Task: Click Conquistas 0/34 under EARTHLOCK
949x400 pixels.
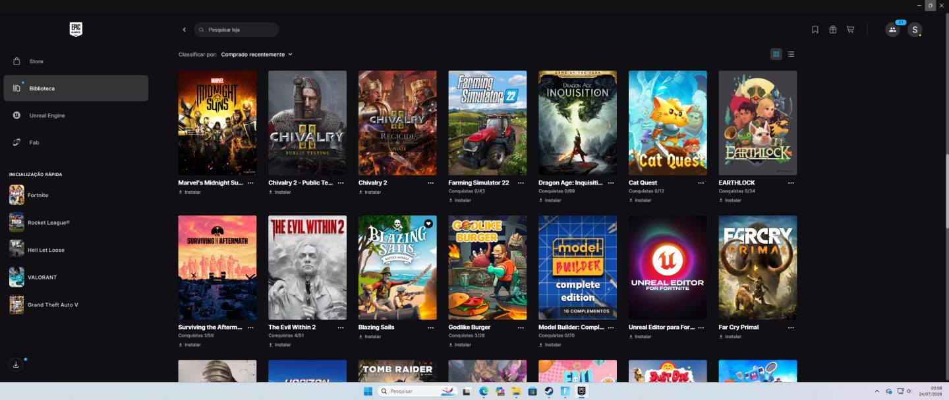Action: coord(737,191)
